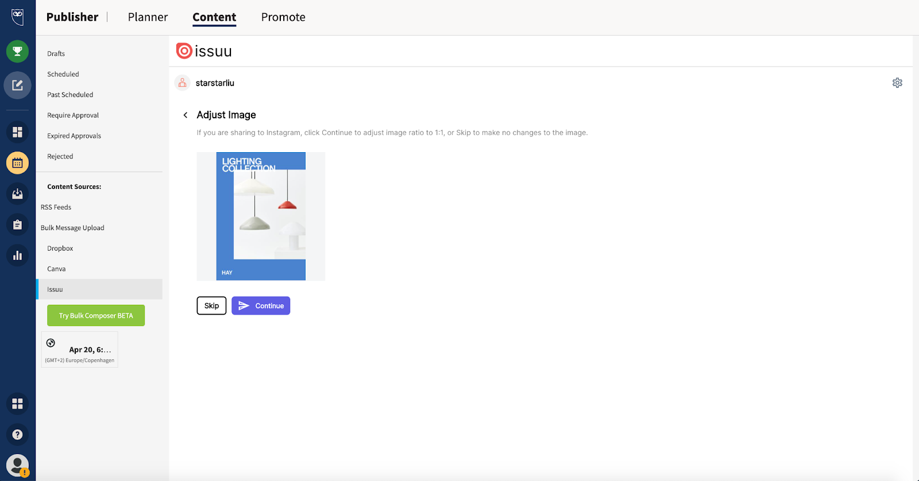Go back with the arrow beside Adjust Image

[185, 115]
